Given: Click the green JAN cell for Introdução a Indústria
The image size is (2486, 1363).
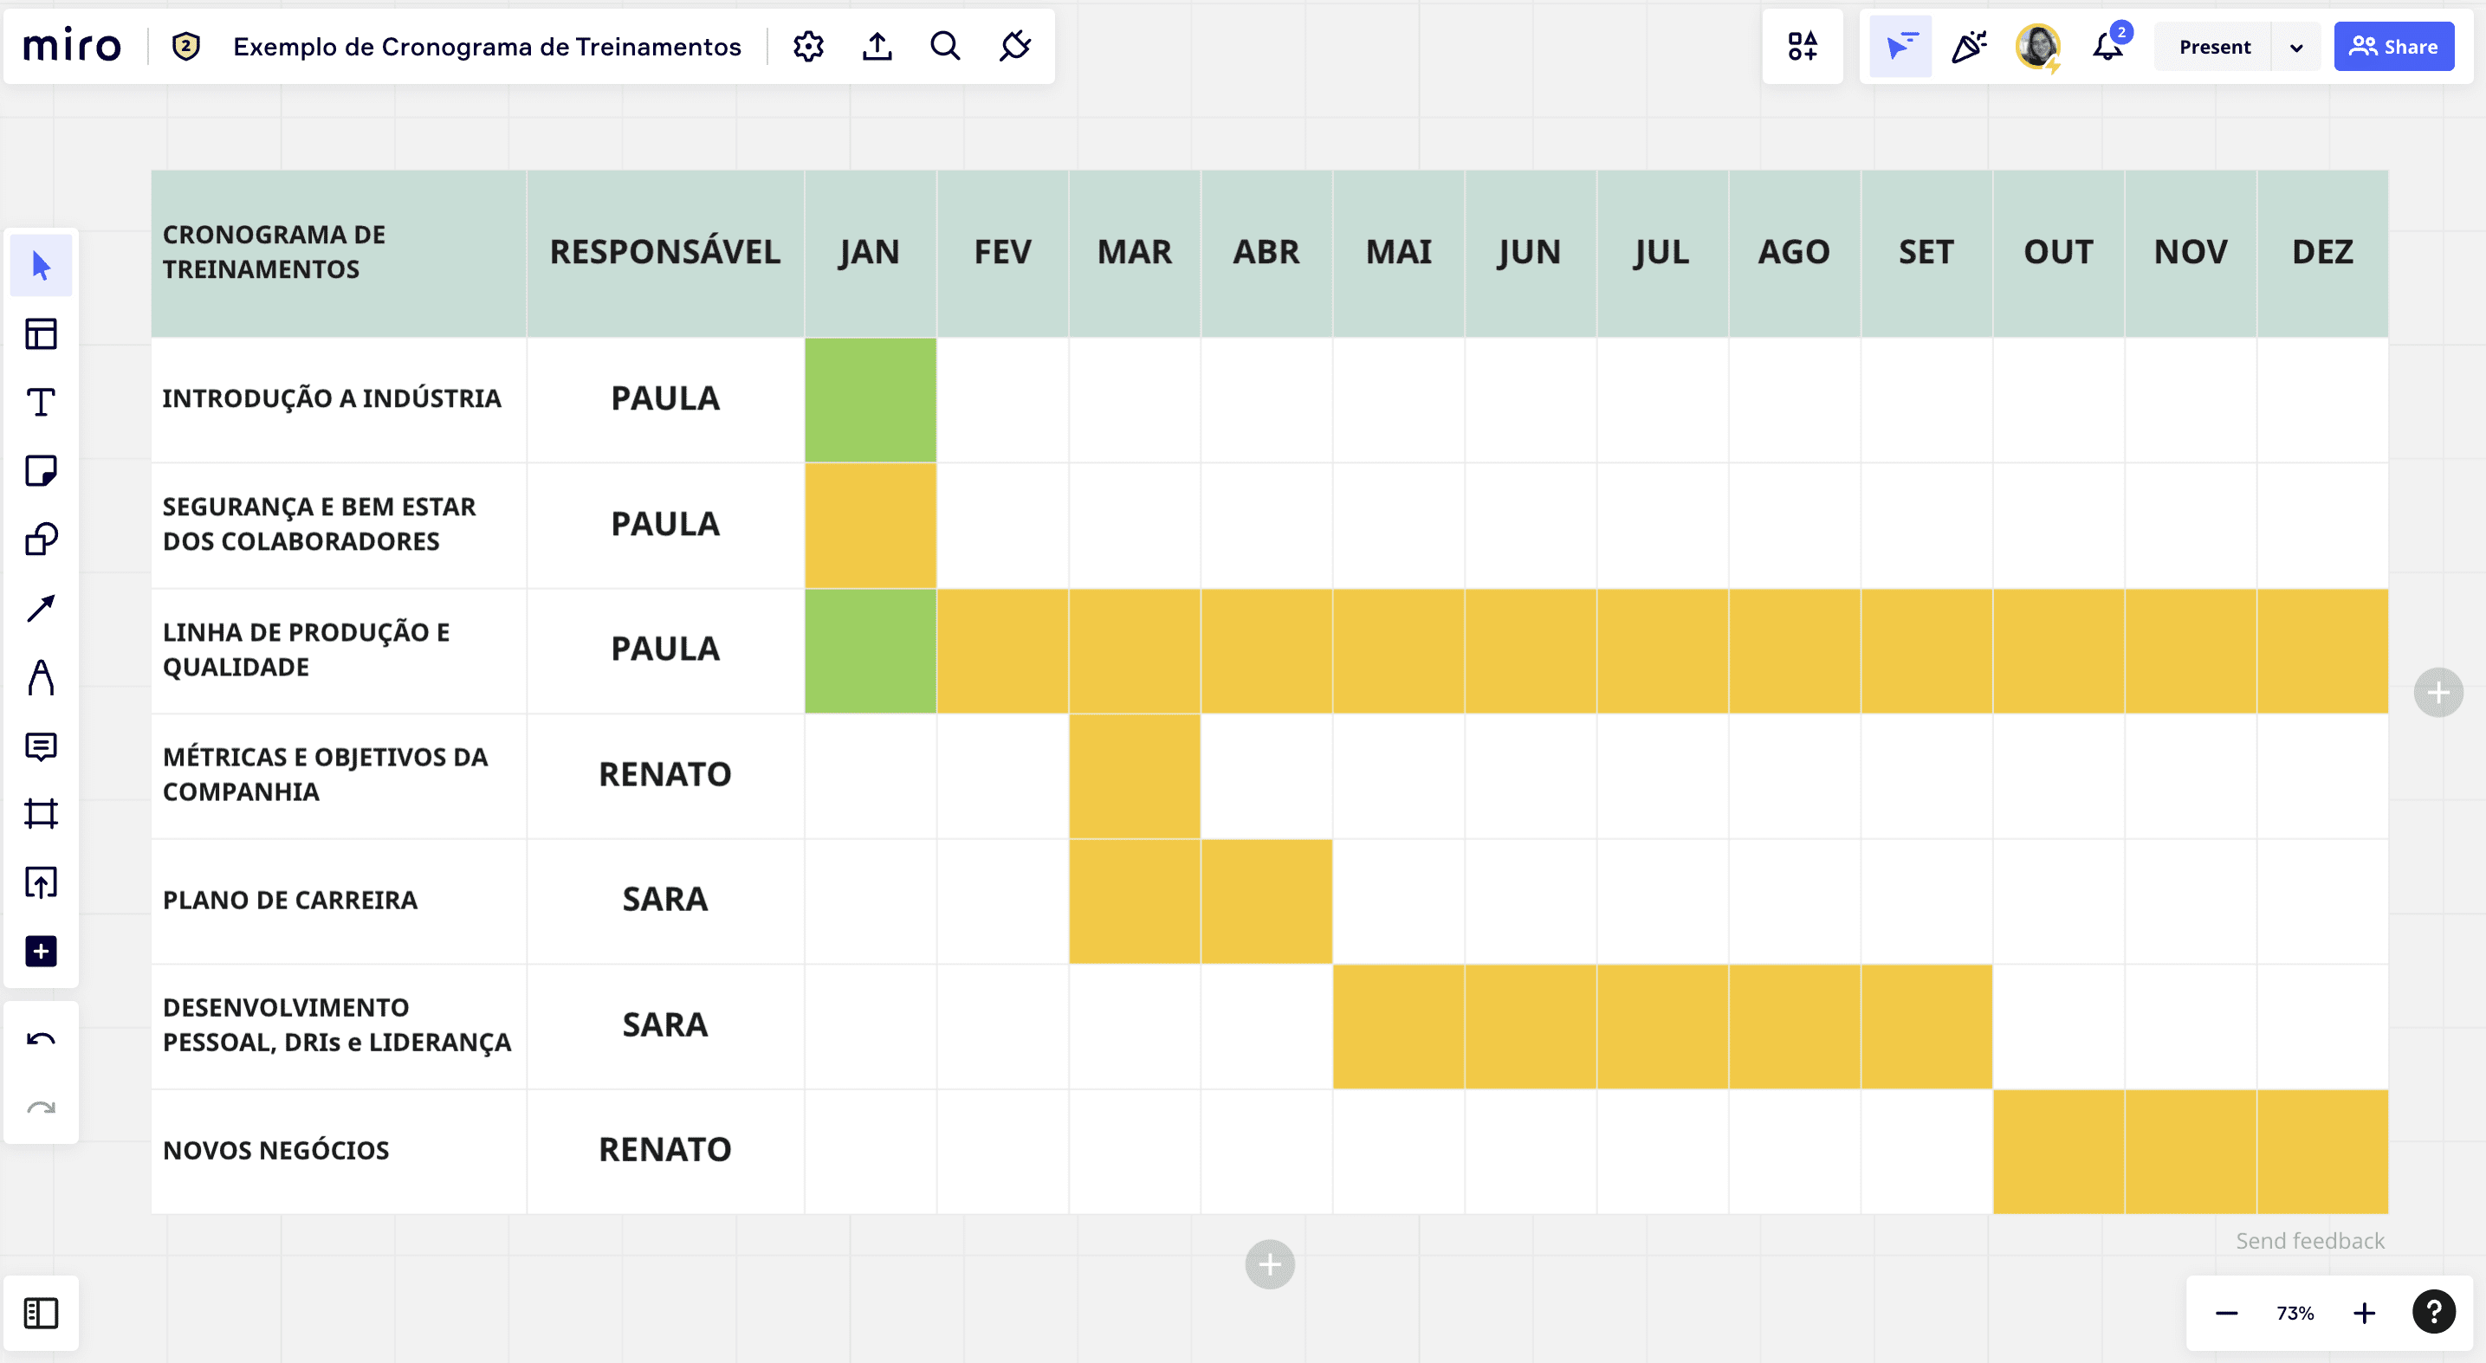Looking at the screenshot, I should coord(870,399).
